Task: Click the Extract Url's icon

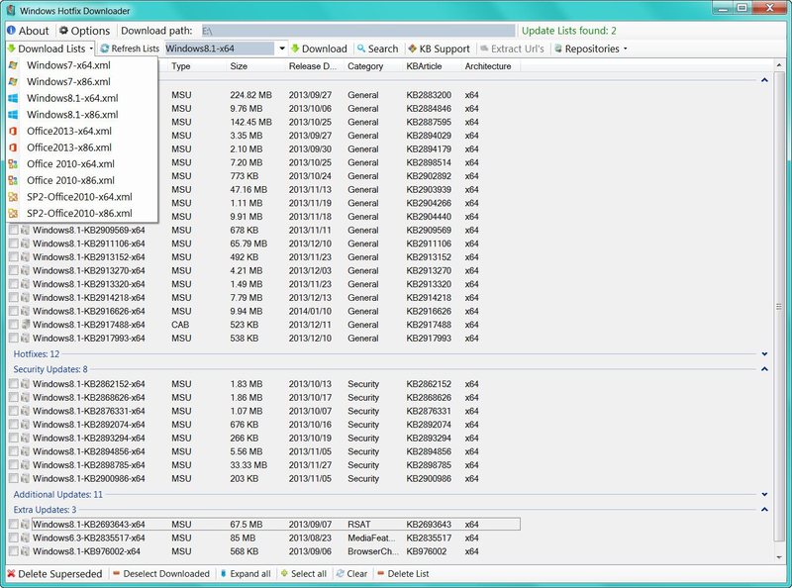Action: coord(484,49)
